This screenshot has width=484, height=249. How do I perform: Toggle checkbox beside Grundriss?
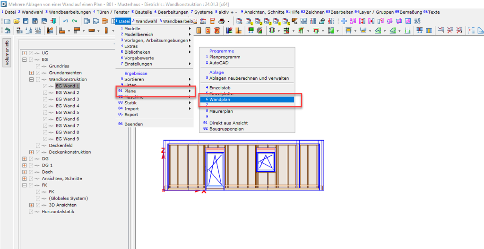click(38, 66)
